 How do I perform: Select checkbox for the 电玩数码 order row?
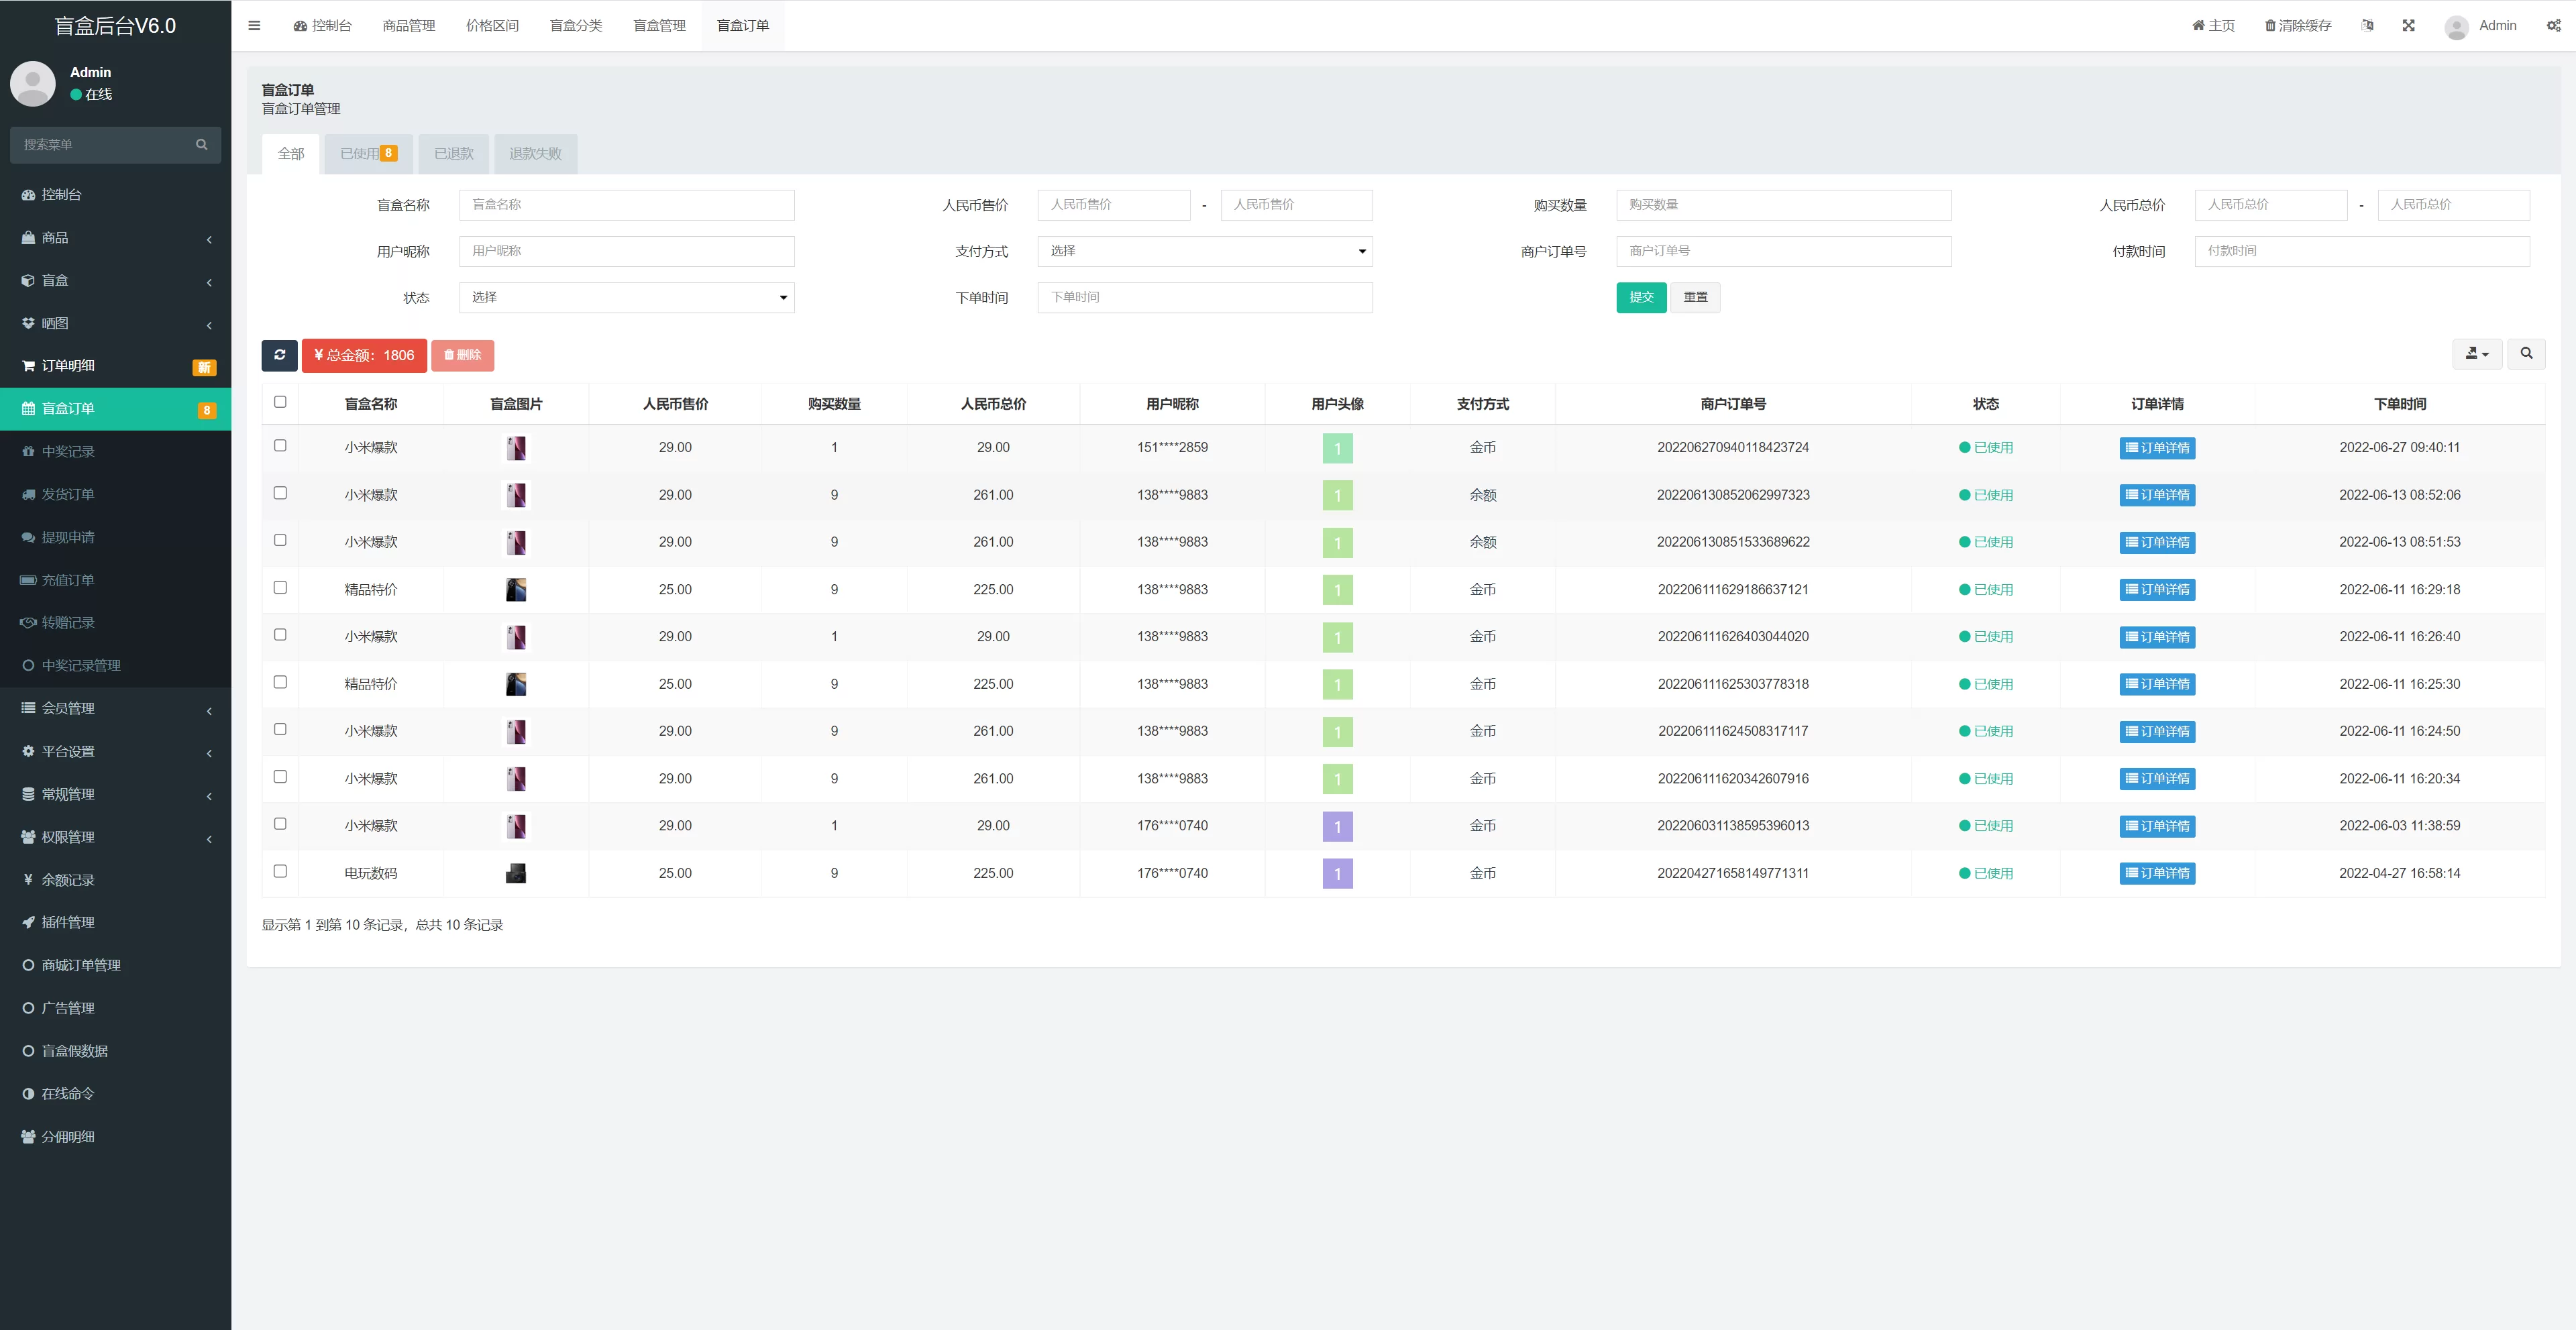coord(280,871)
